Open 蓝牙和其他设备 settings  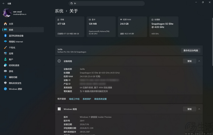(x=23, y=36)
